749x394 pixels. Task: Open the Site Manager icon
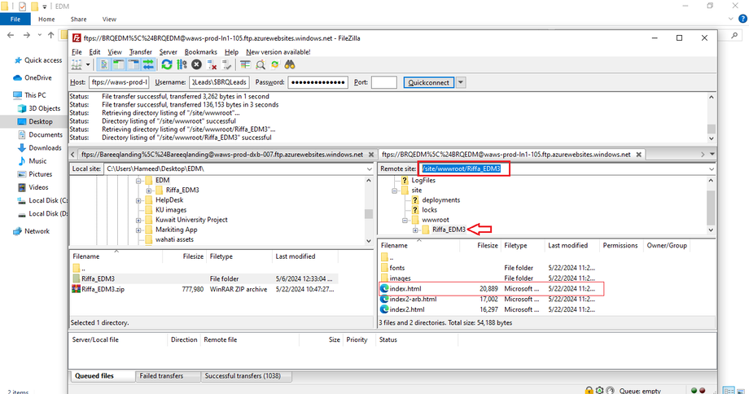point(76,64)
